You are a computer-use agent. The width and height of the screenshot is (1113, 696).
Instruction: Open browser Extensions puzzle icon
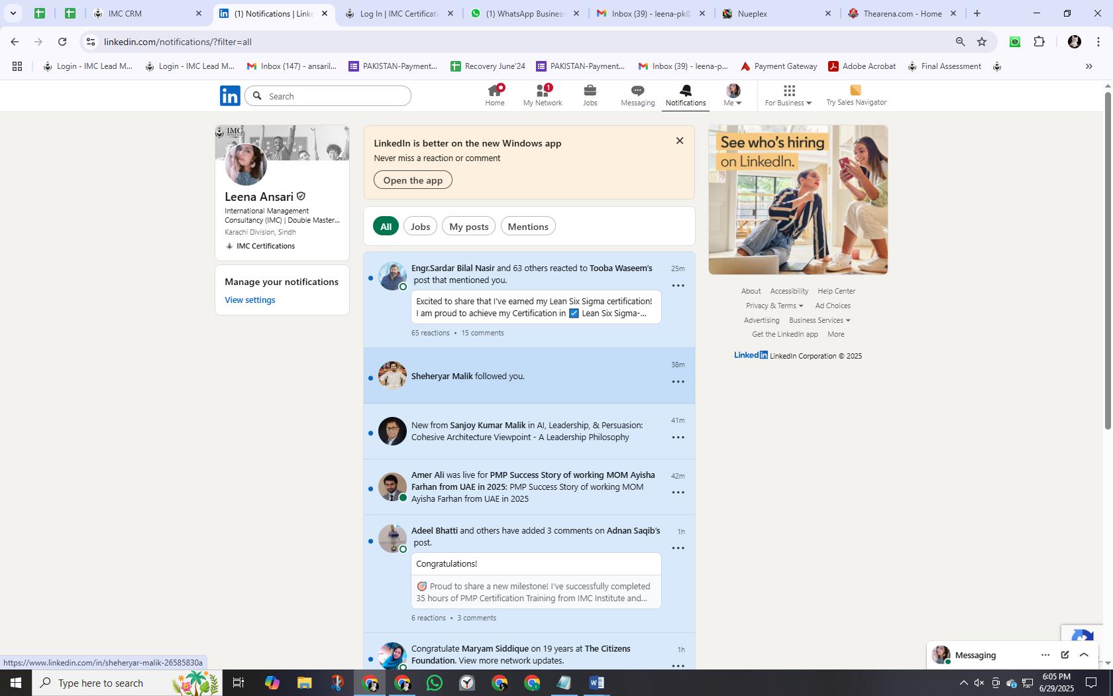point(1039,42)
